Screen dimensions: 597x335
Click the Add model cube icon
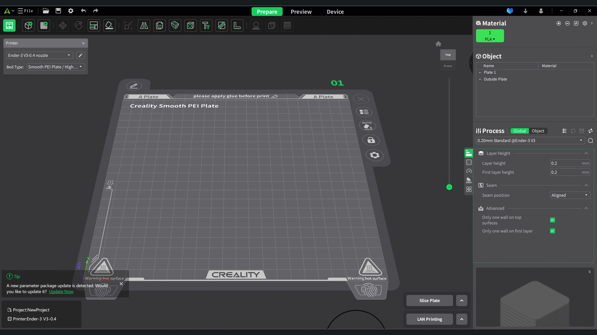[x=29, y=25]
